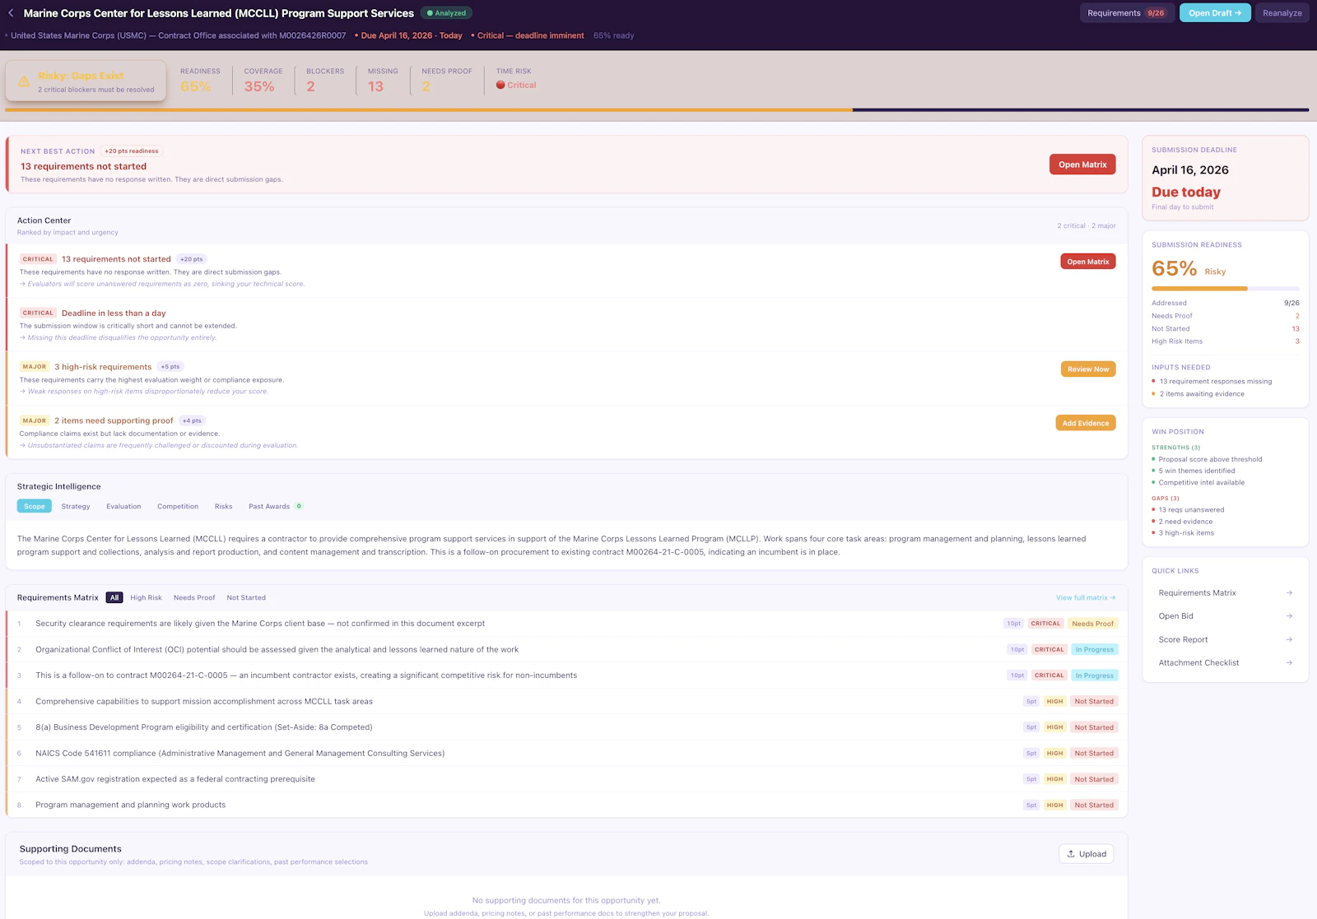
Task: Open the NAICS Code 541611 compliance row
Action: [x=566, y=753]
